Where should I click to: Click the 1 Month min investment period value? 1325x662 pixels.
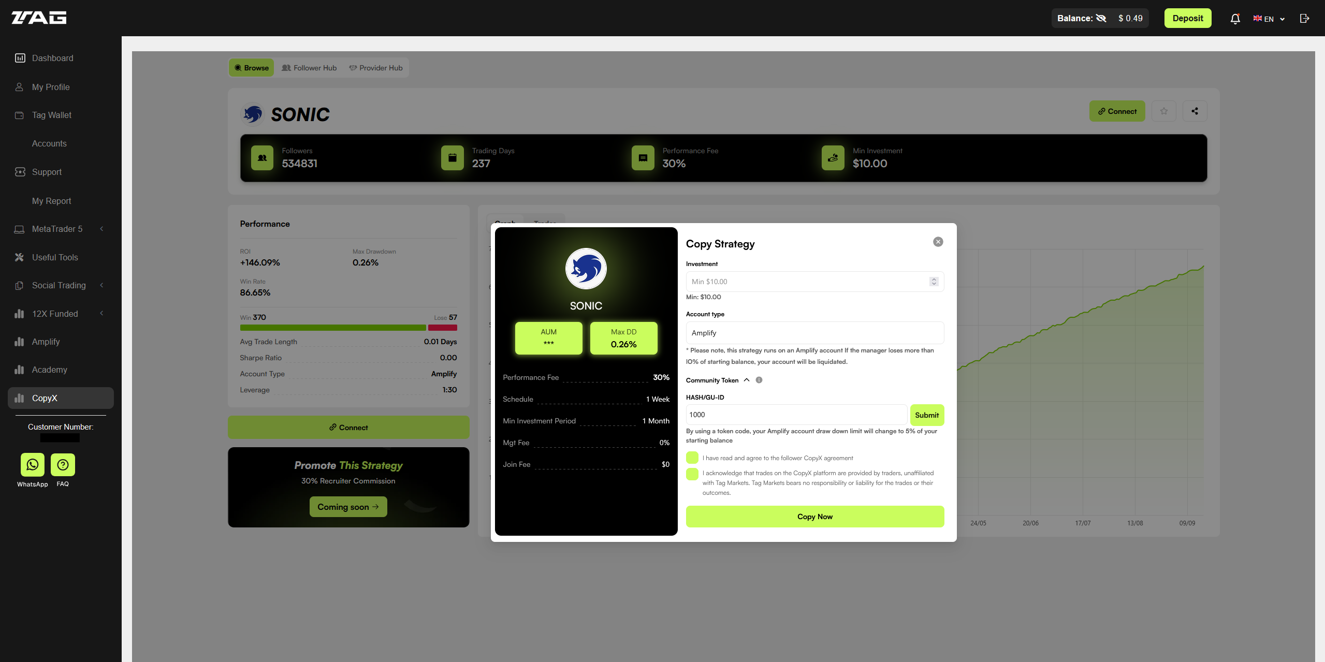point(655,421)
